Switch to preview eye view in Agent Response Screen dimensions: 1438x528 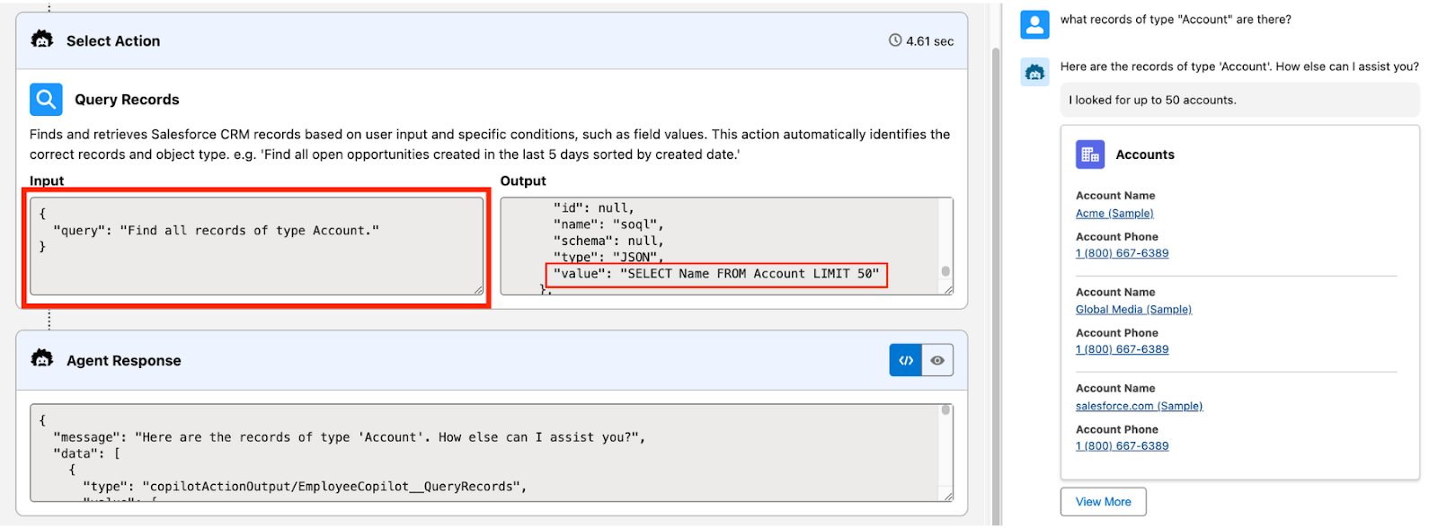[x=937, y=360]
